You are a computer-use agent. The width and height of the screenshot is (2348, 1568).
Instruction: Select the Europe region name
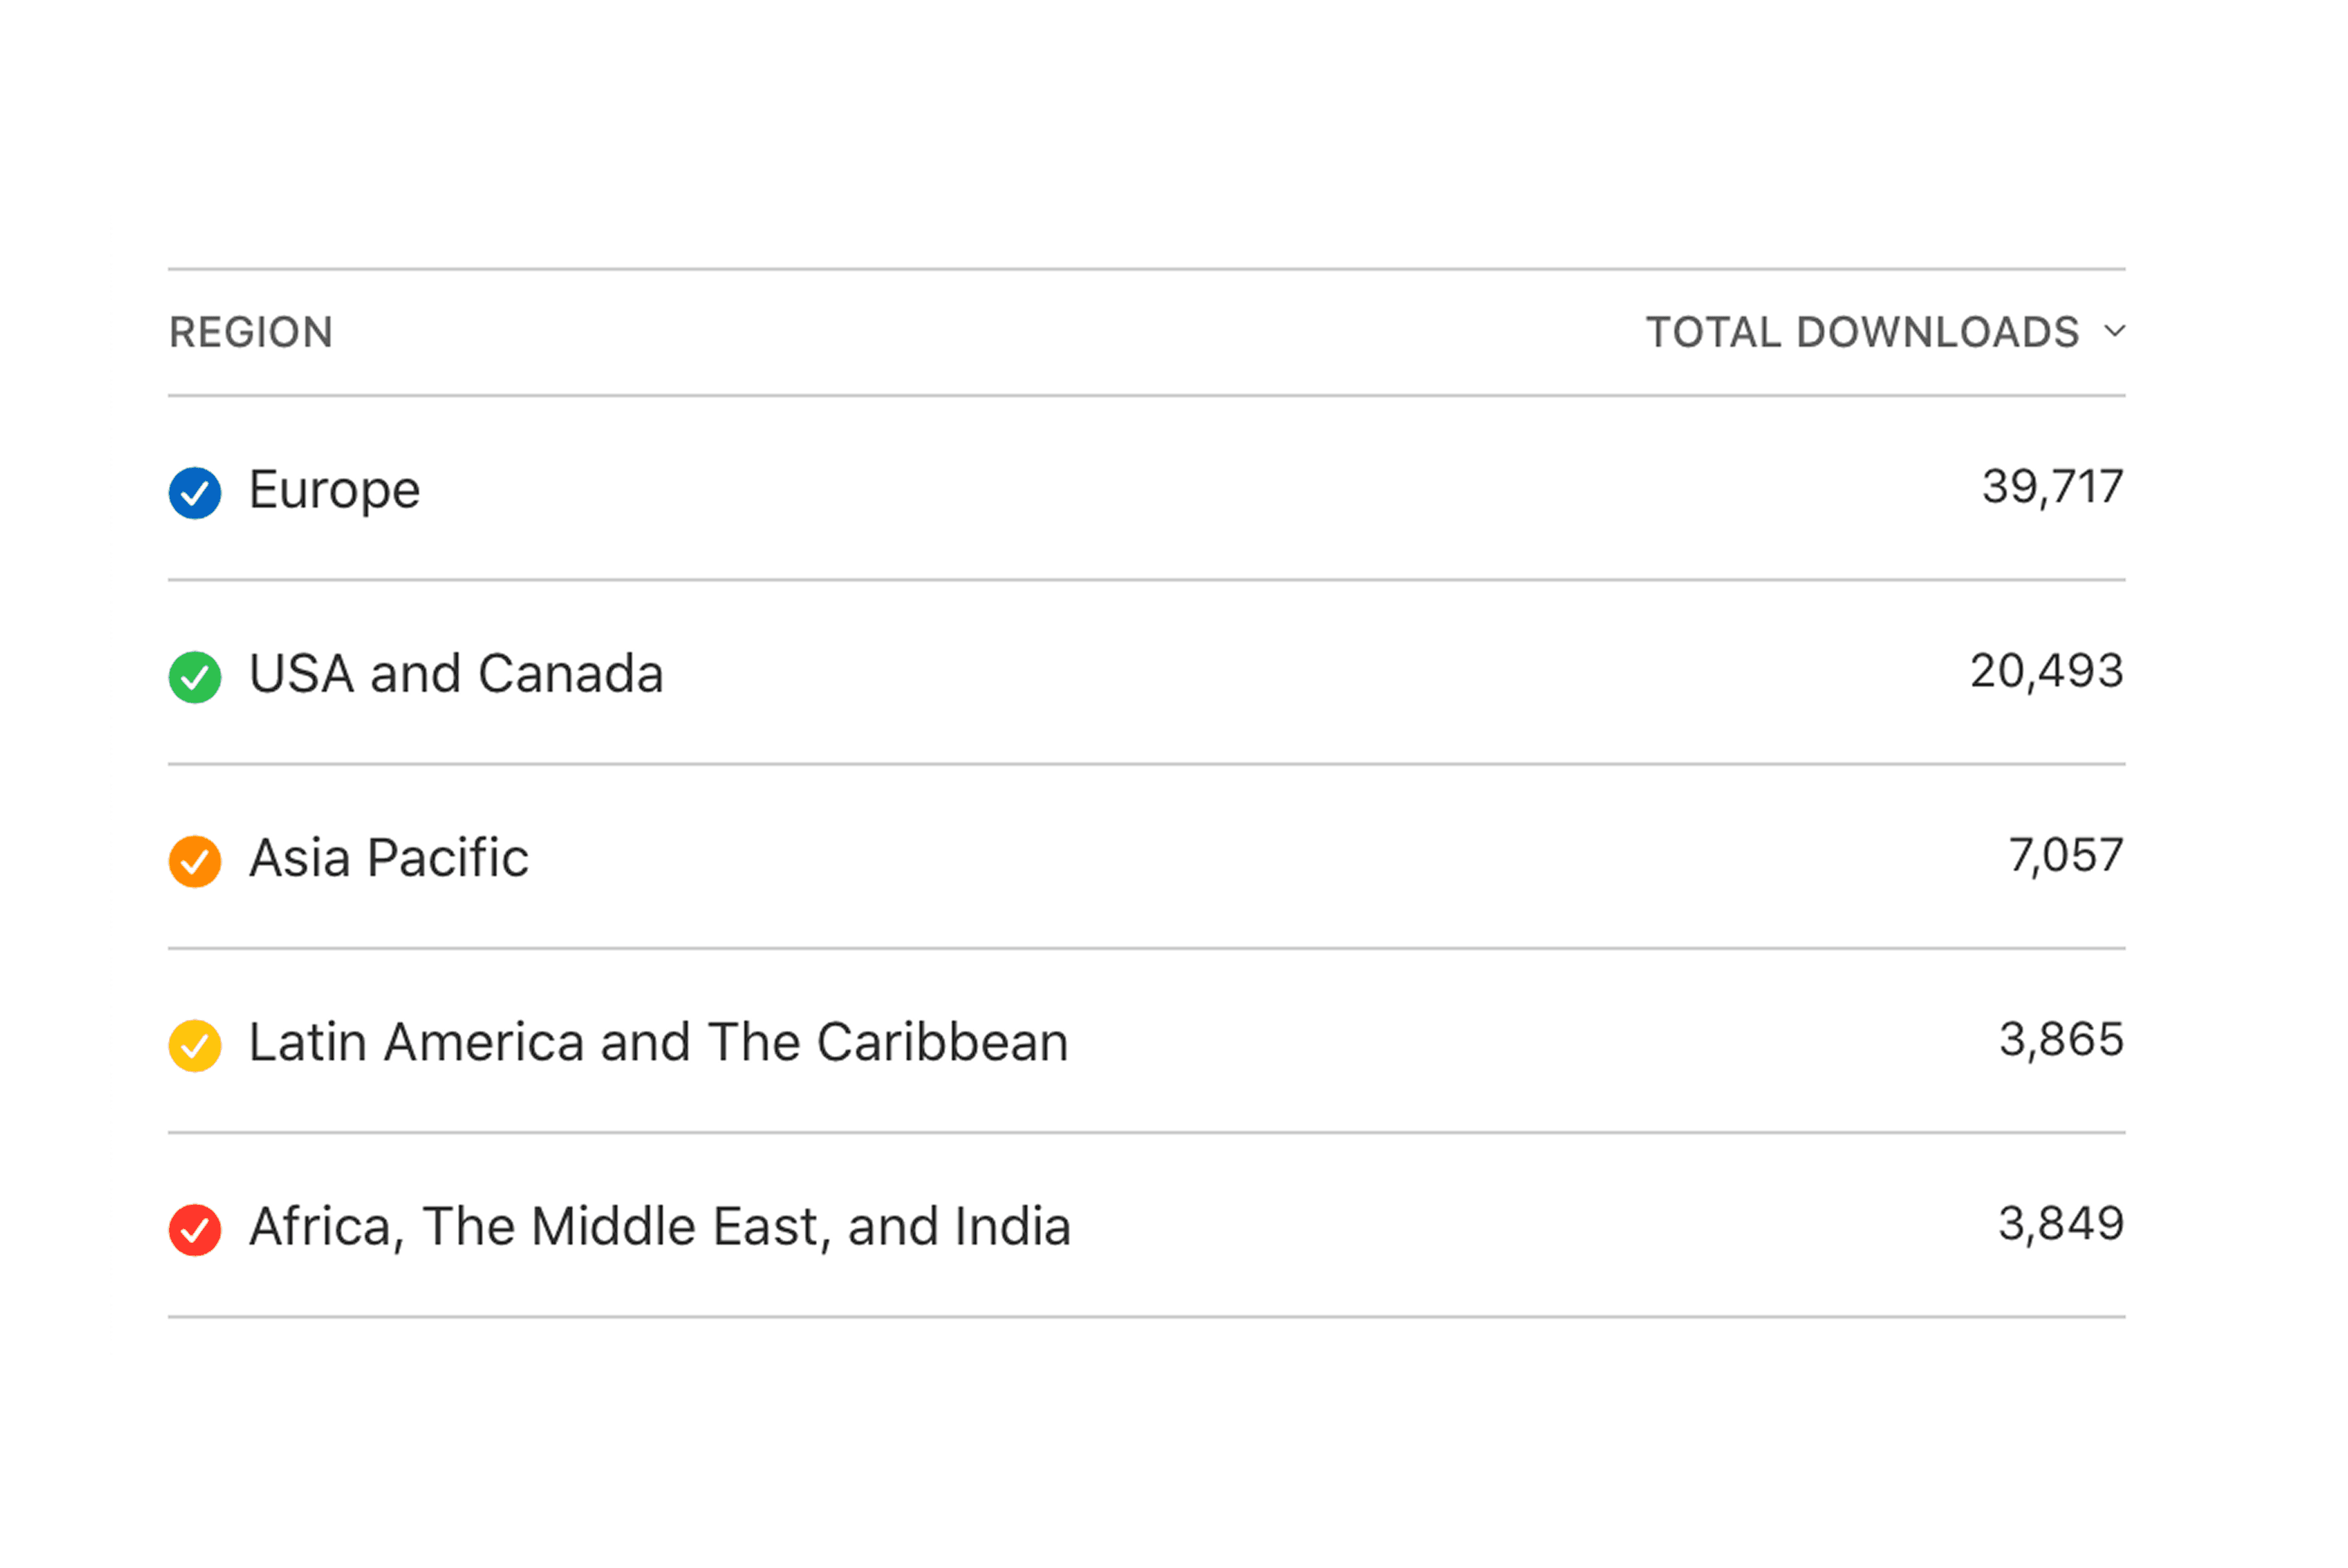334,491
